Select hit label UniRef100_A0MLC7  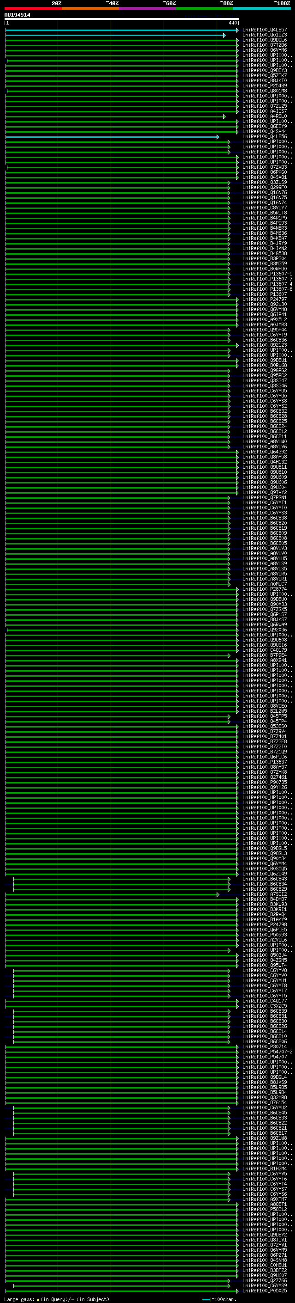(265, 584)
